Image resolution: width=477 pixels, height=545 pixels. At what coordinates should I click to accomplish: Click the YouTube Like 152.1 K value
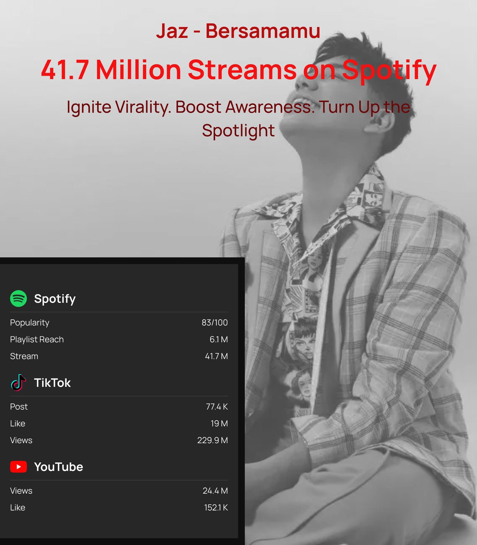(x=216, y=507)
